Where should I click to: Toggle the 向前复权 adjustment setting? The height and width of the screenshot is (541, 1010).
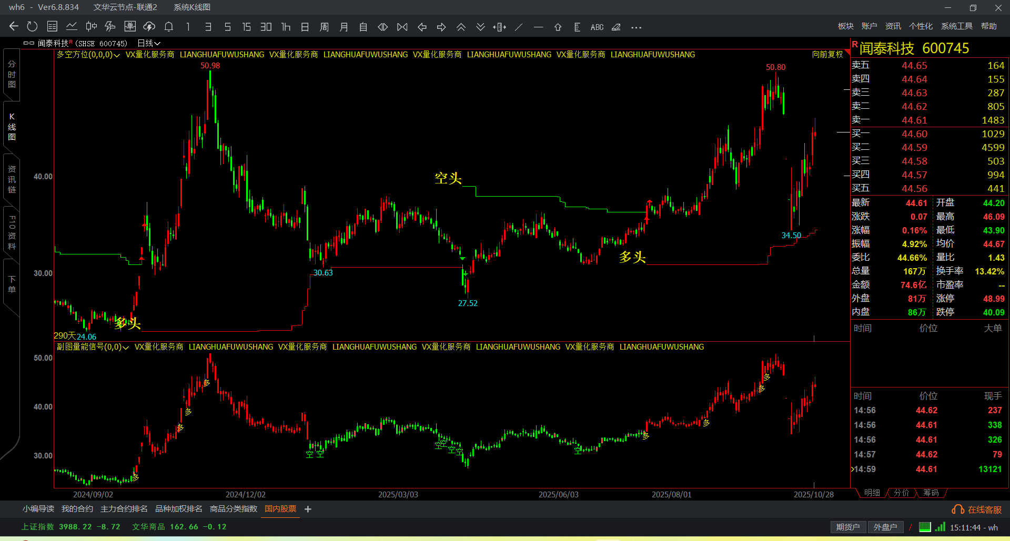tap(827, 54)
